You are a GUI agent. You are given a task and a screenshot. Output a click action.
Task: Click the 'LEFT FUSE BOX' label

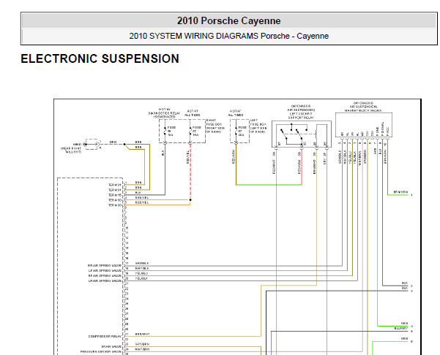pos(258,126)
